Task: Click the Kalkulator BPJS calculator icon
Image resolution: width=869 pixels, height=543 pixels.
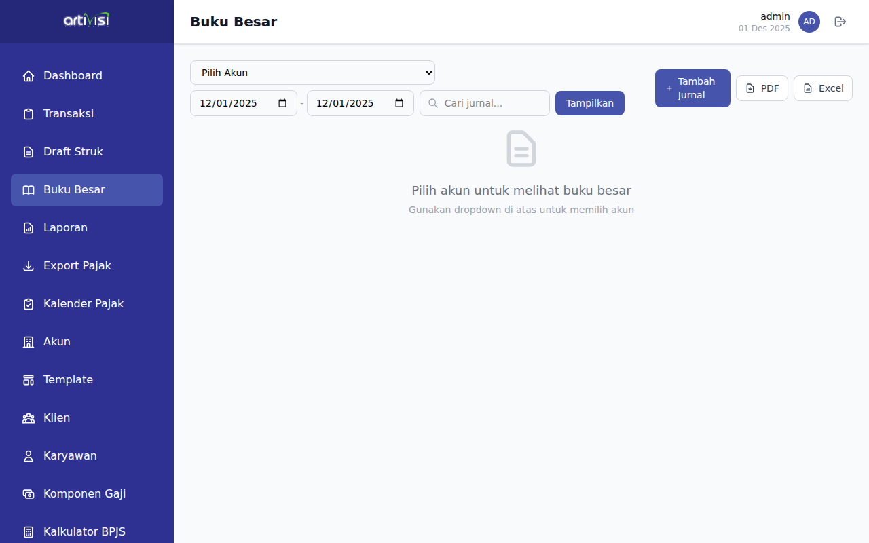Action: tap(29, 532)
